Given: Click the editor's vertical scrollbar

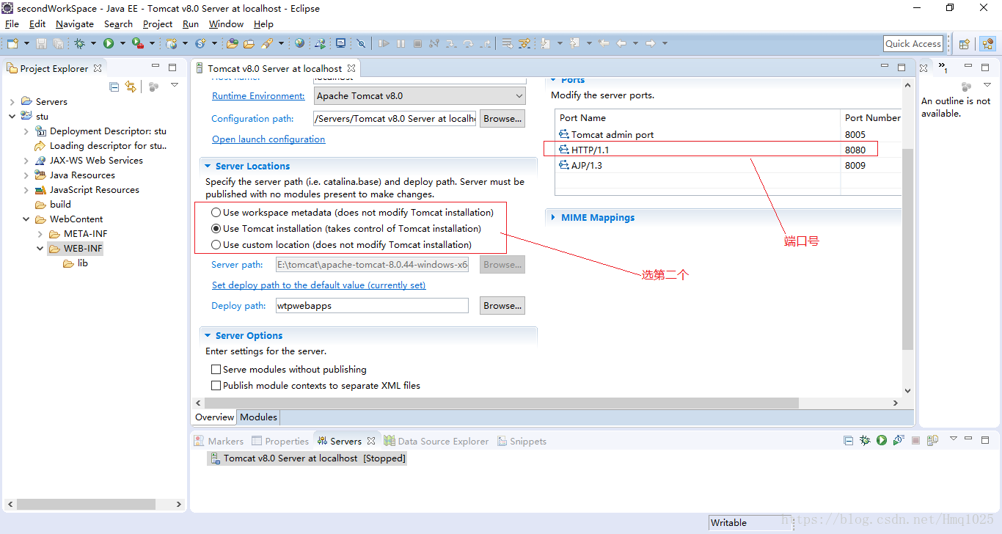Looking at the screenshot, I should (x=908, y=249).
